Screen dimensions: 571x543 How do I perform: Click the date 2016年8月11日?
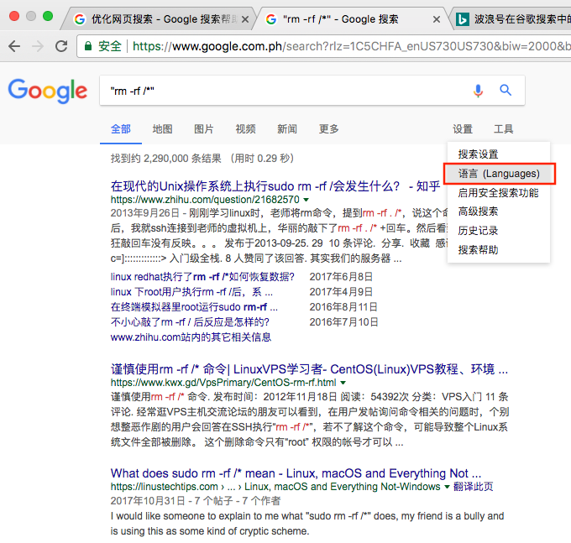click(343, 307)
